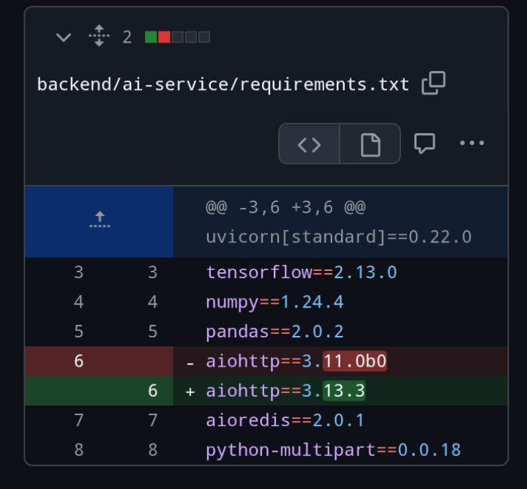The image size is (527, 489).
Task: Click new line number 6 of added line
Action: click(152, 391)
